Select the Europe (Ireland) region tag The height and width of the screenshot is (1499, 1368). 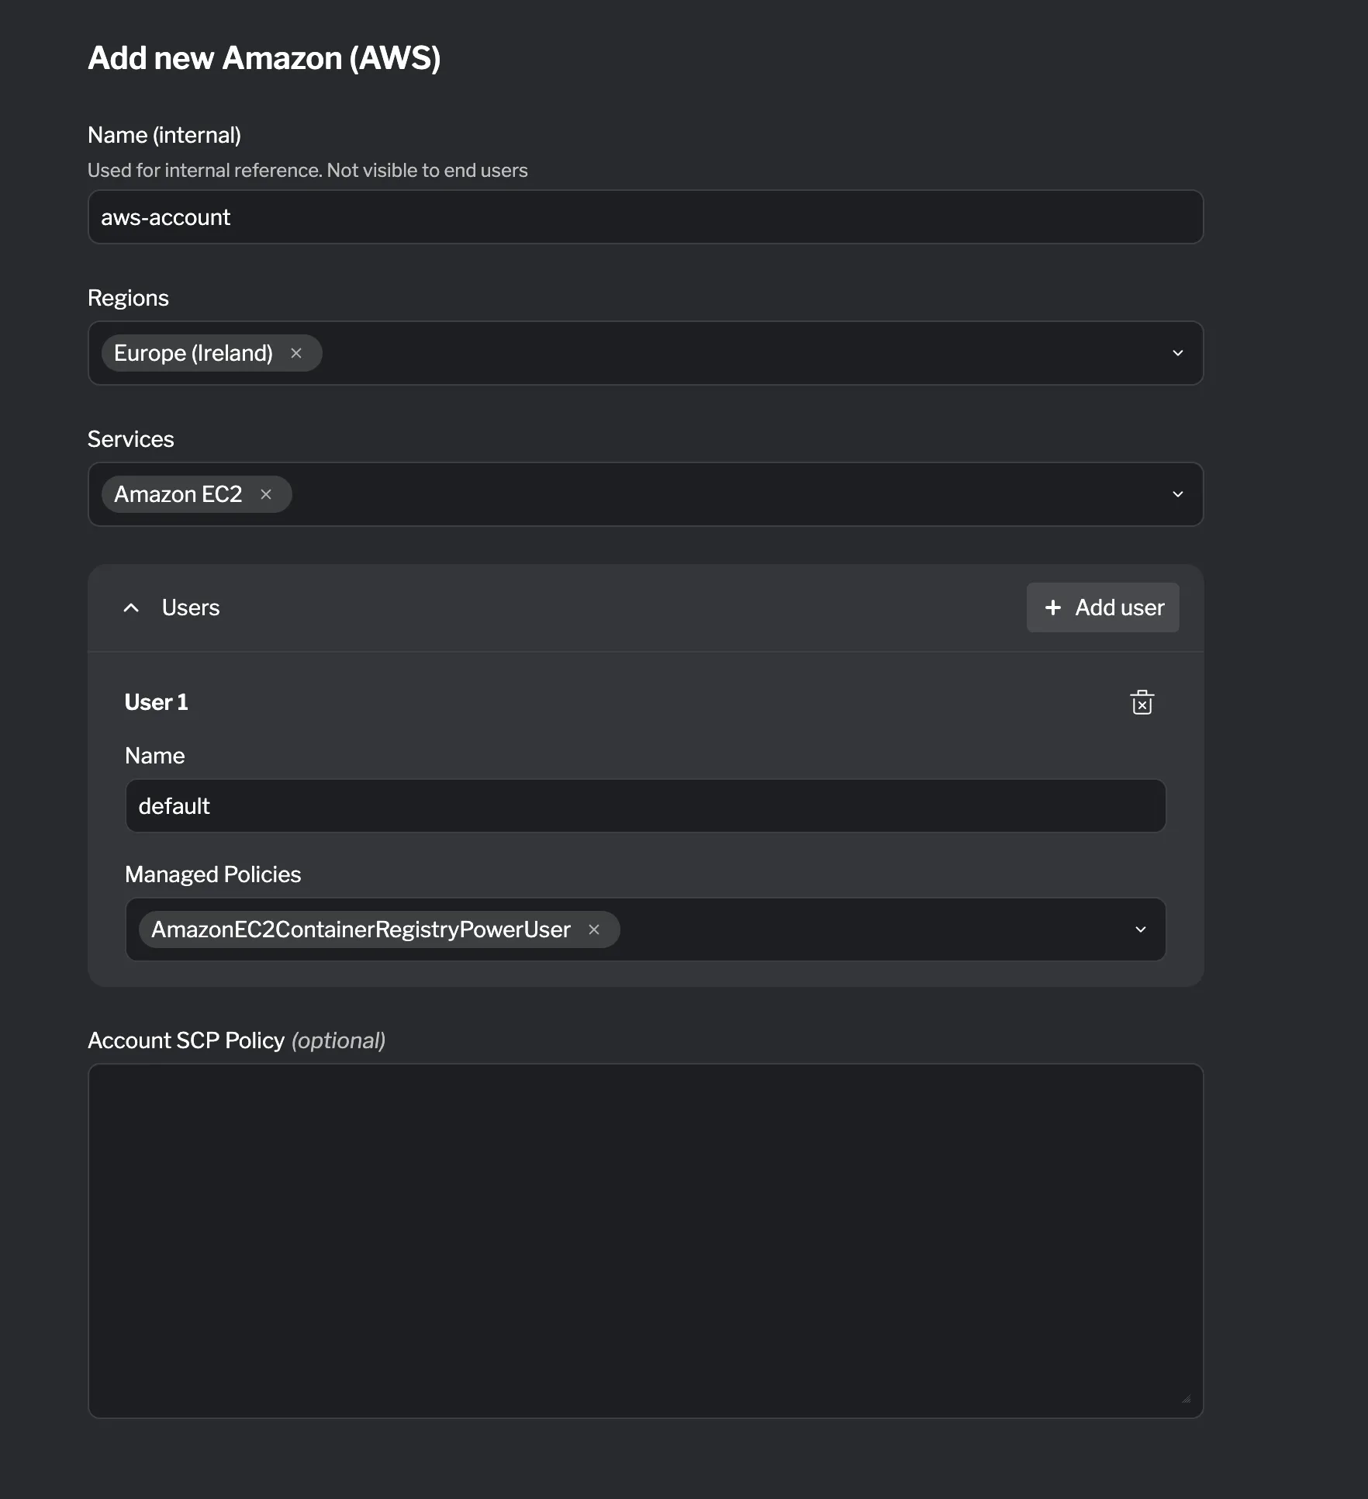(194, 353)
